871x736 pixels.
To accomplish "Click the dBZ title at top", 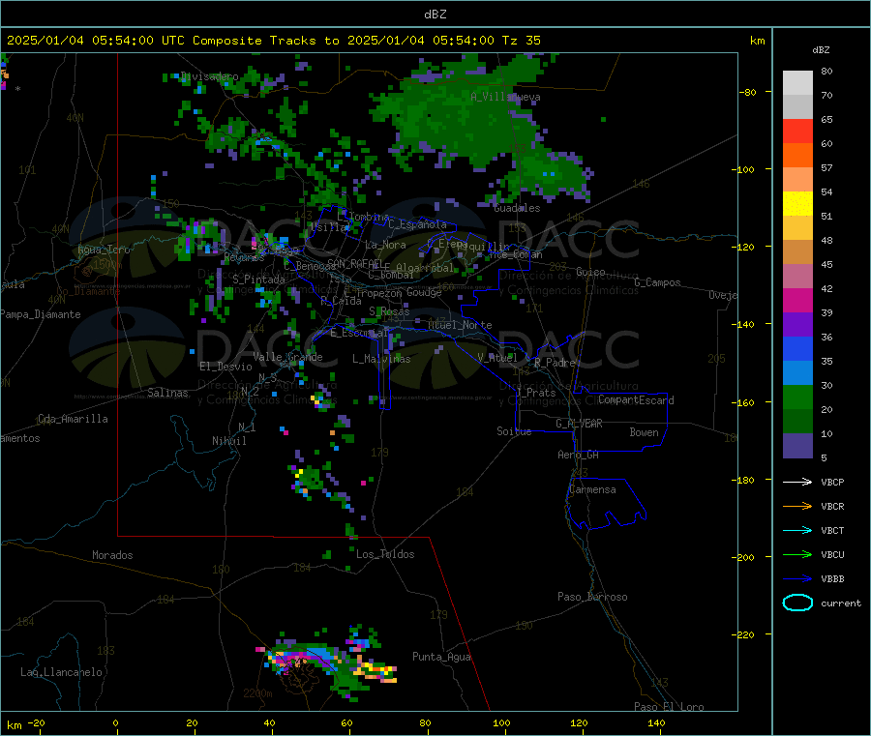I will click(435, 15).
